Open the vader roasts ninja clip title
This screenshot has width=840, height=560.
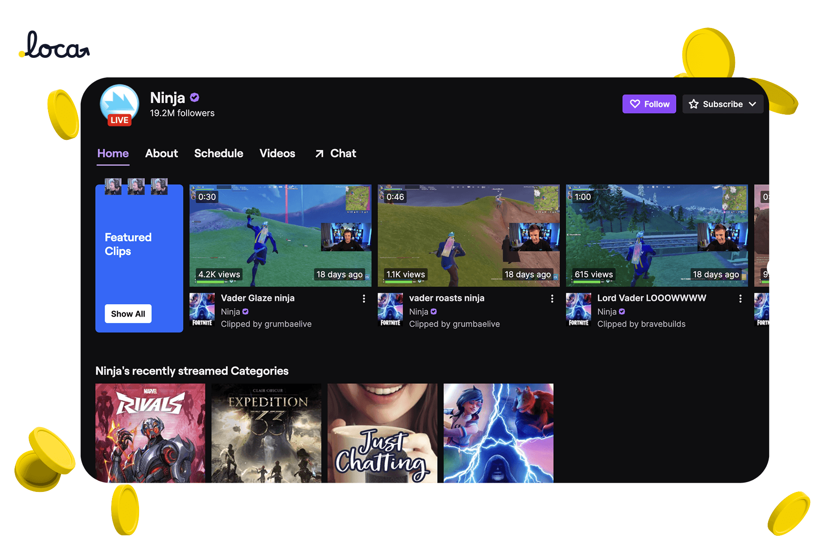tap(447, 298)
